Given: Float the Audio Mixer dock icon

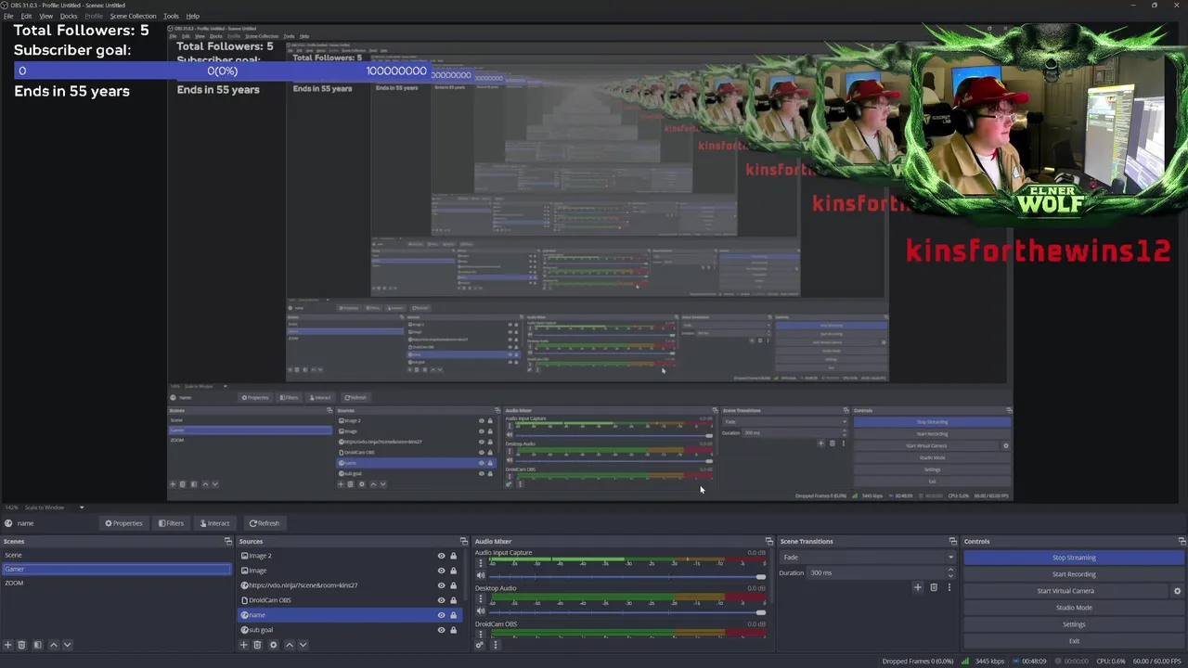Looking at the screenshot, I should [x=768, y=541].
